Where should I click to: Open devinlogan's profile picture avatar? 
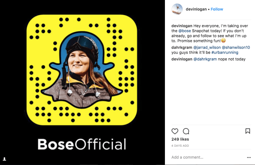click(177, 9)
